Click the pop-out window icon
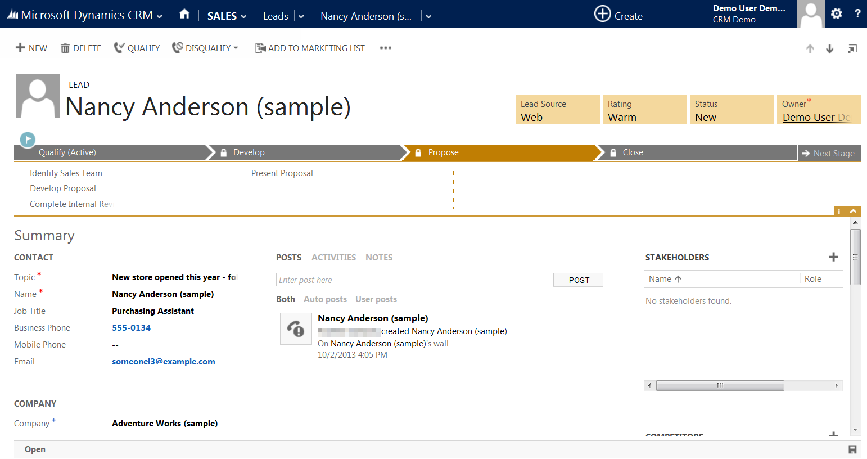The width and height of the screenshot is (867, 459). click(x=852, y=49)
